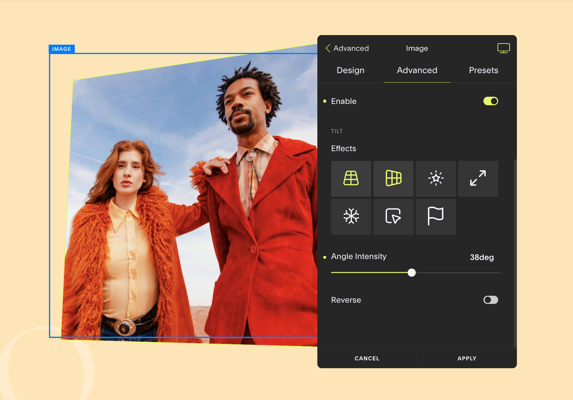Select the curved grid tilt effect

point(393,179)
